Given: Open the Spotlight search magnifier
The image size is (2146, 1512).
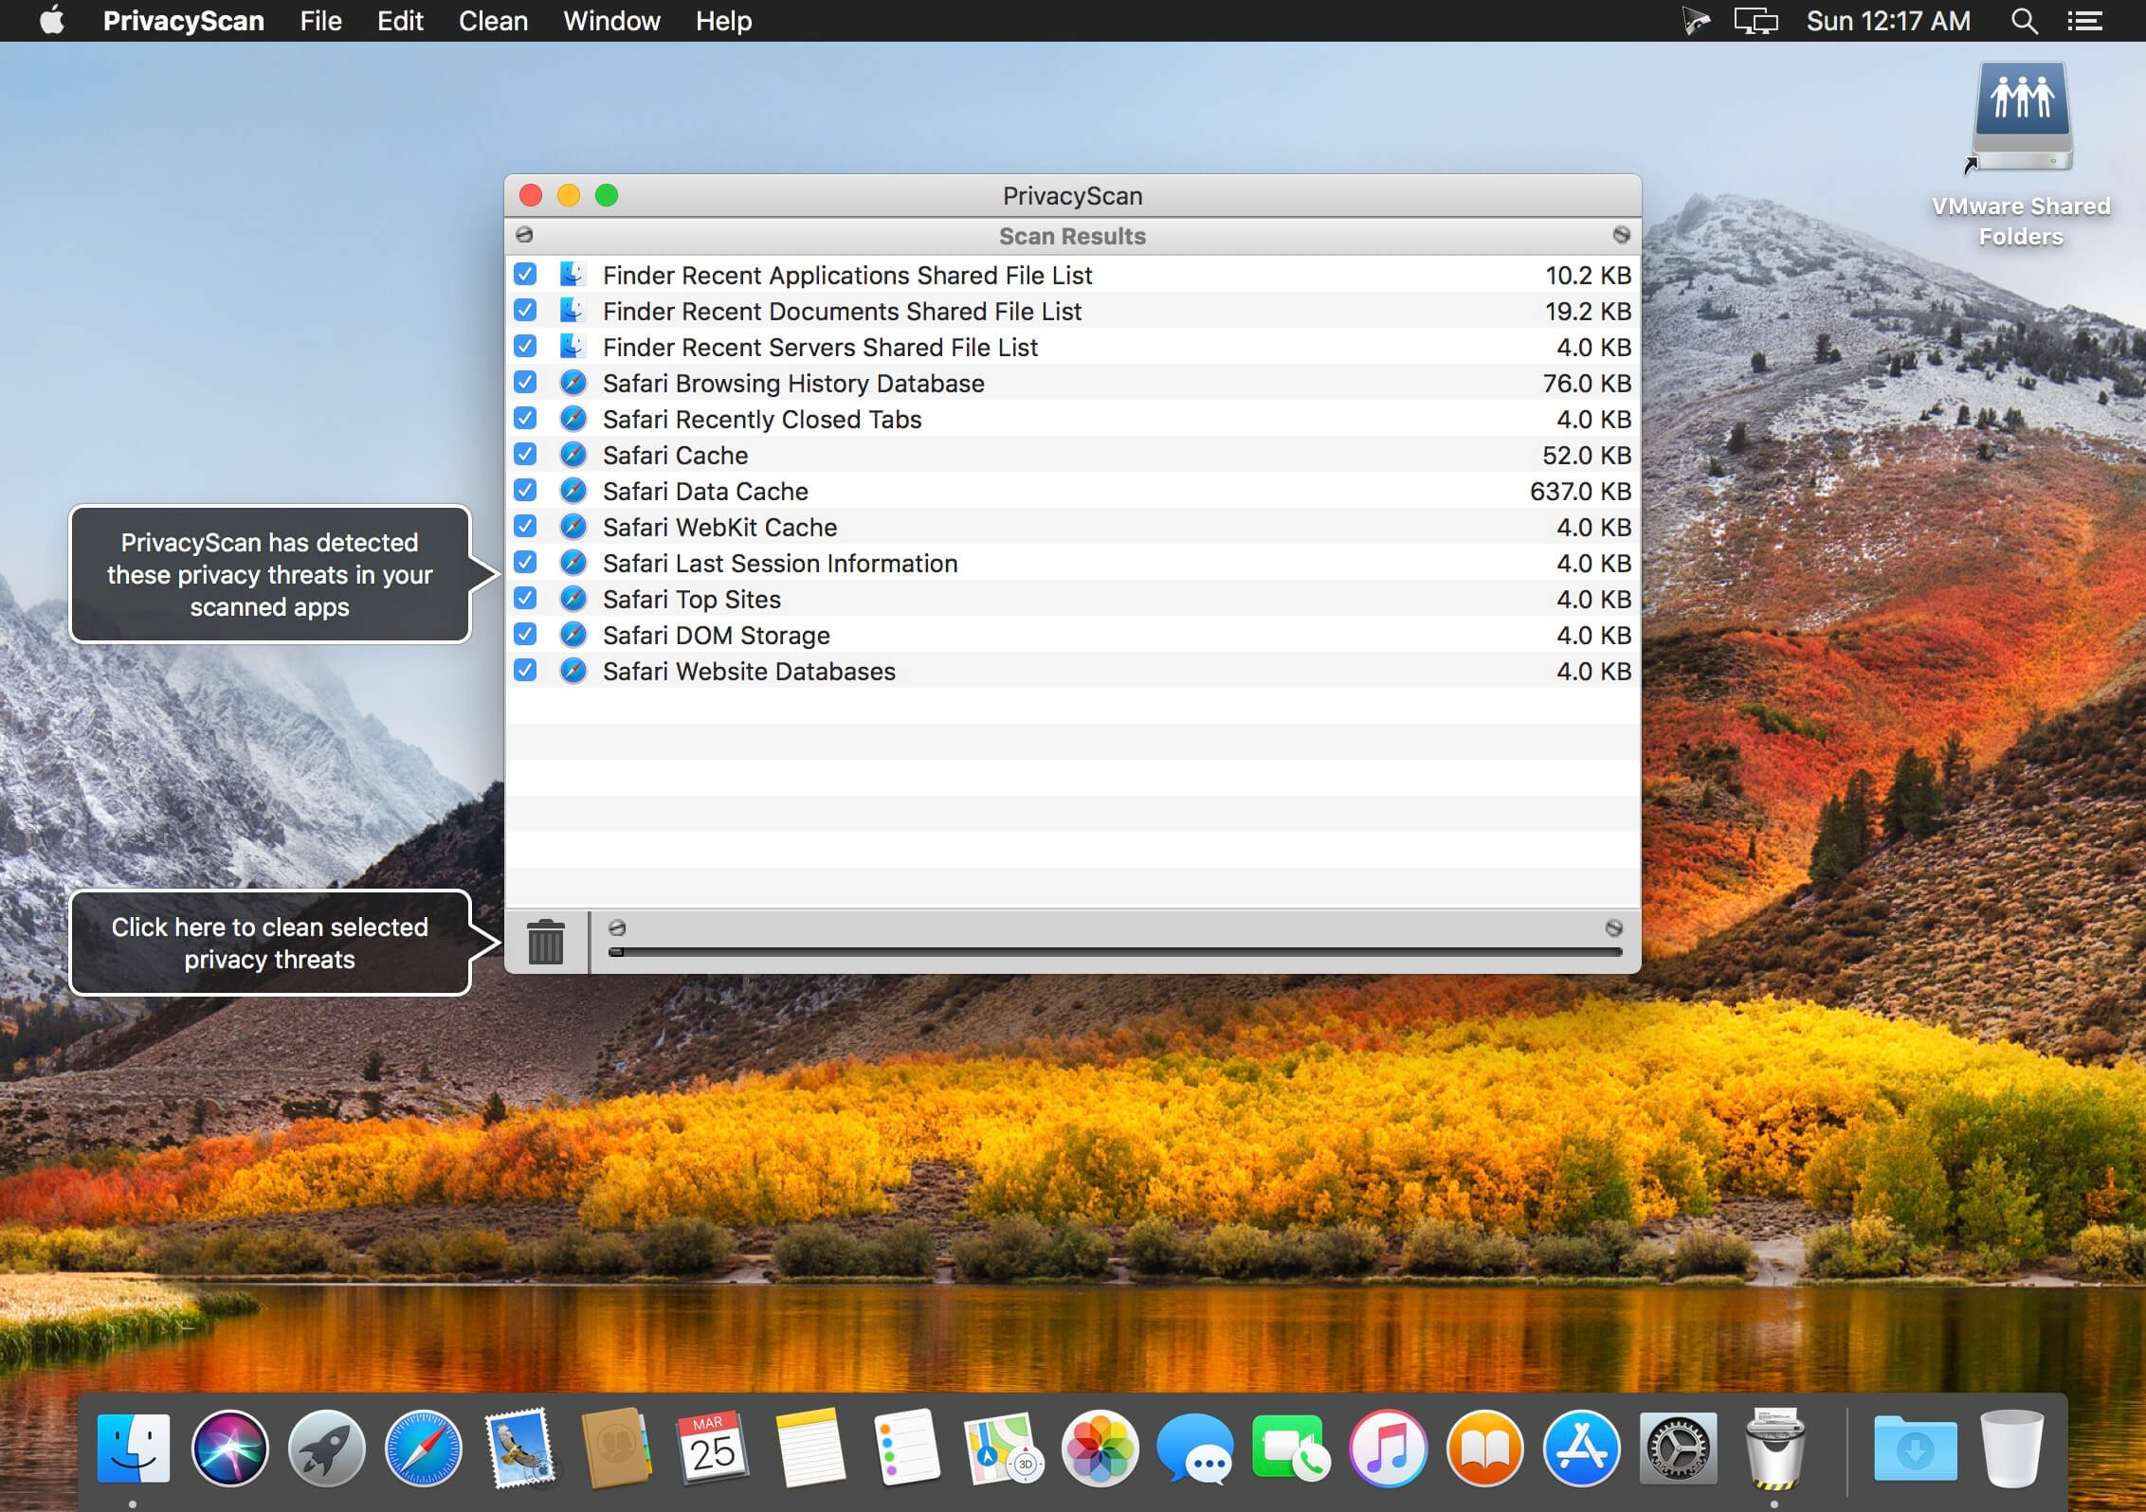Looking at the screenshot, I should tap(2024, 21).
